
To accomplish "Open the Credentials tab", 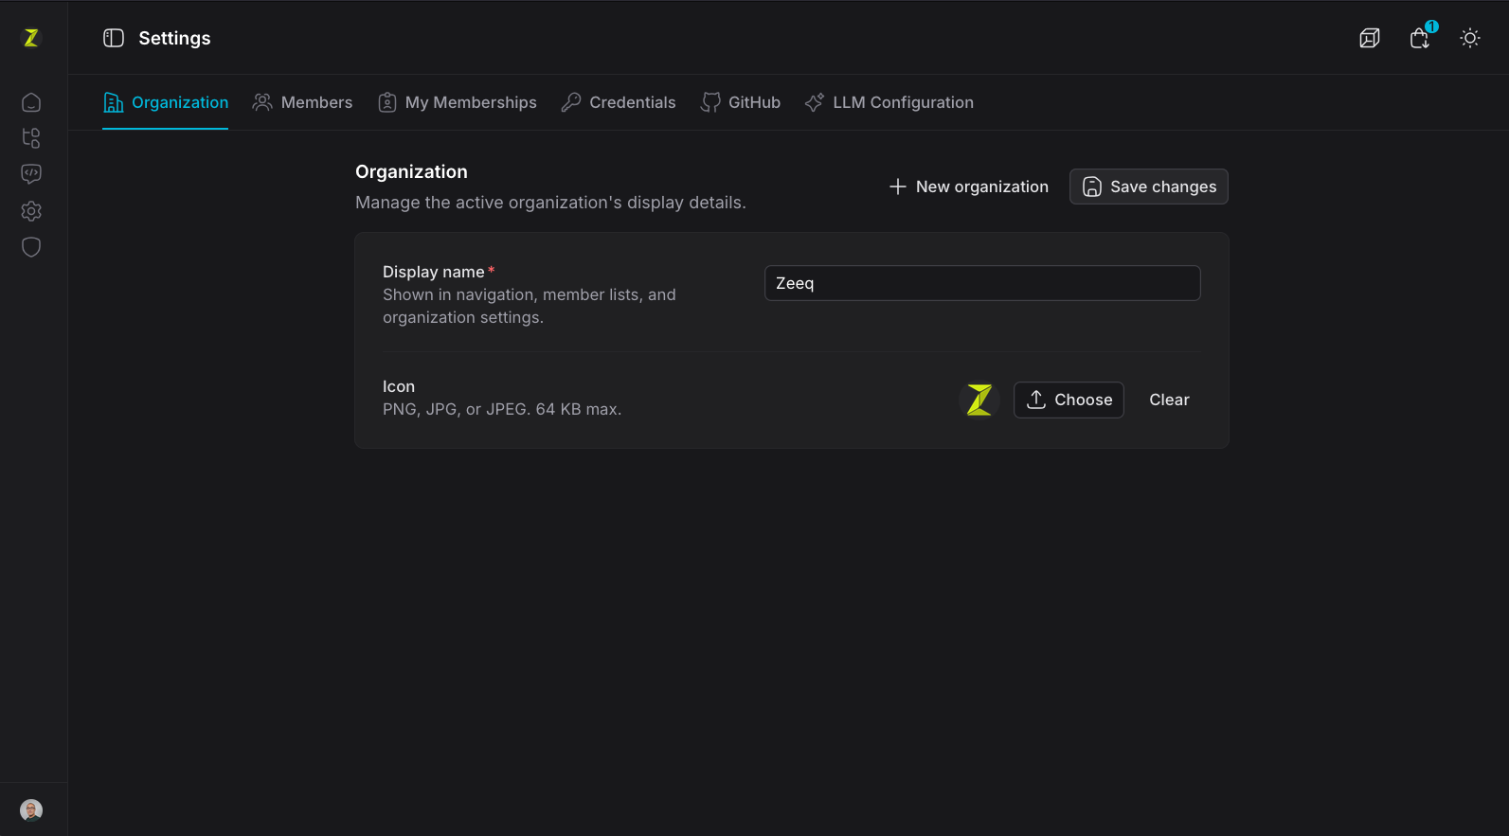I will click(618, 102).
